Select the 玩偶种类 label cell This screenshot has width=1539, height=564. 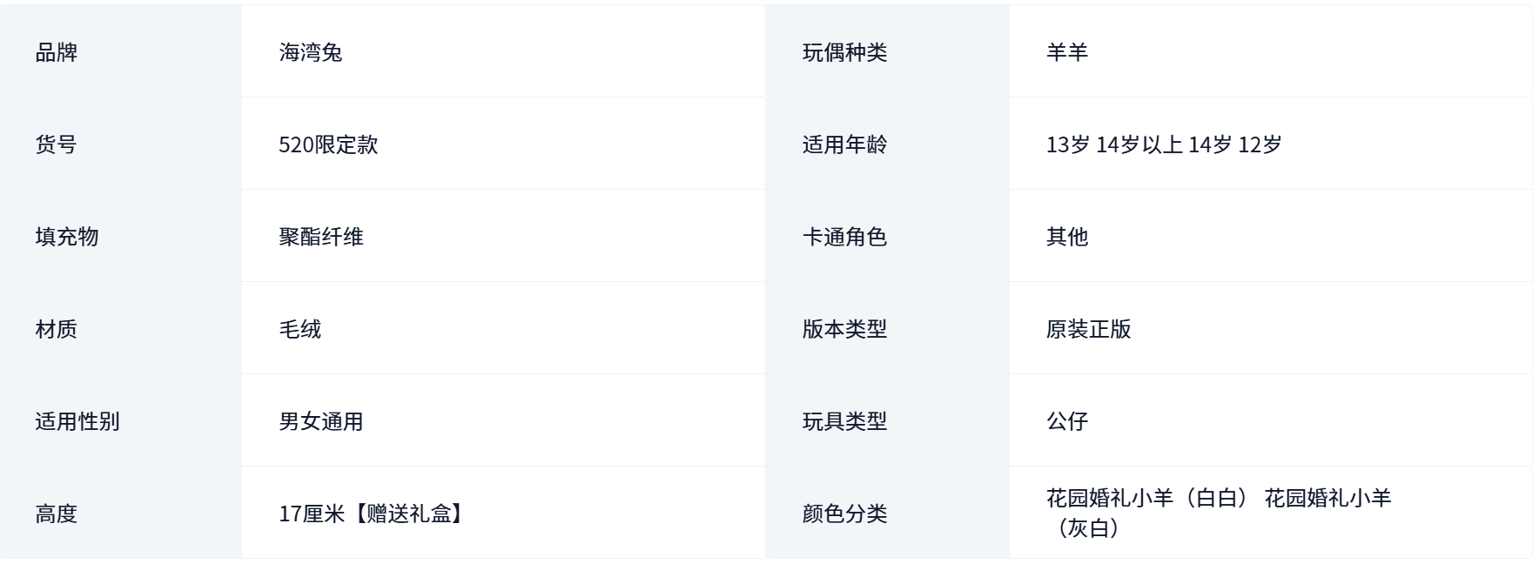[x=888, y=51]
